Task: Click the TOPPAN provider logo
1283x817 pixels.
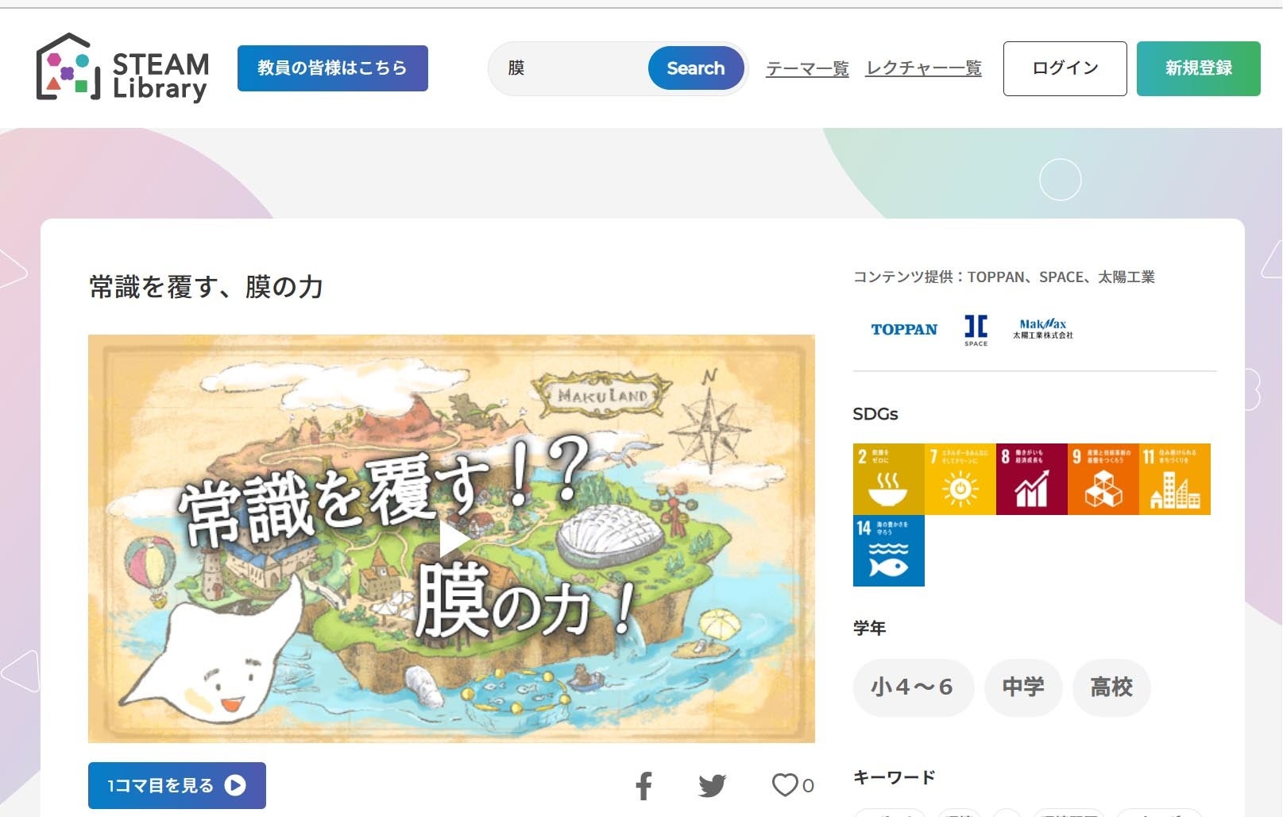Action: tap(904, 329)
